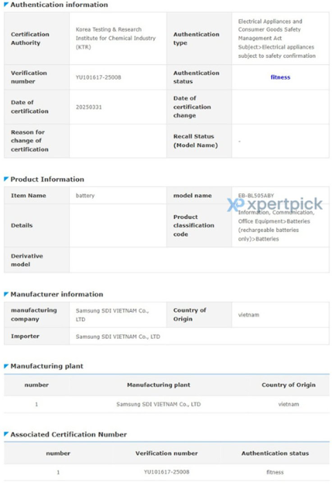Image resolution: width=334 pixels, height=487 pixels.
Task: Click the Xpertpick watermark logo
Action: [x=275, y=204]
